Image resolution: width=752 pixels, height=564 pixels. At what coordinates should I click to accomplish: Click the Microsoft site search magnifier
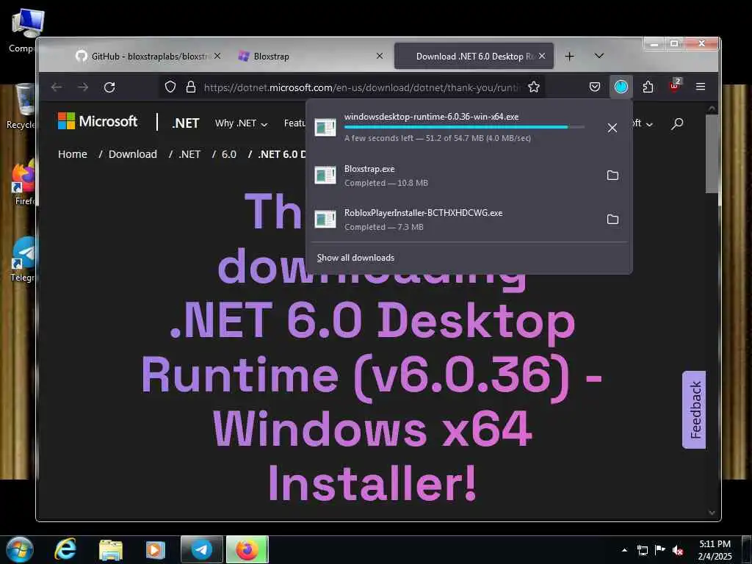pos(676,123)
